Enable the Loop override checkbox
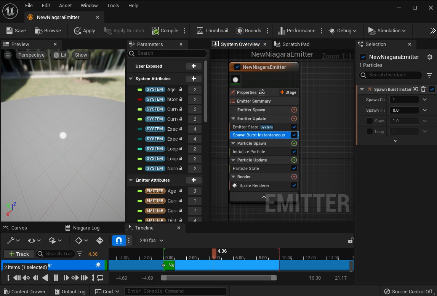437x296 pixels. pos(370,131)
